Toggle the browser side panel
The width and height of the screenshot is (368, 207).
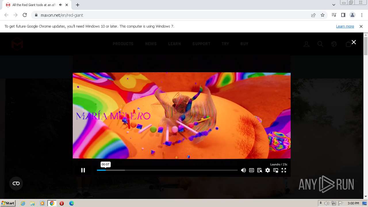[x=343, y=15]
